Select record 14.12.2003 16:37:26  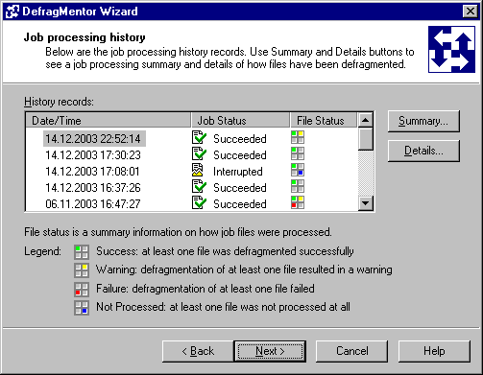tap(93, 188)
